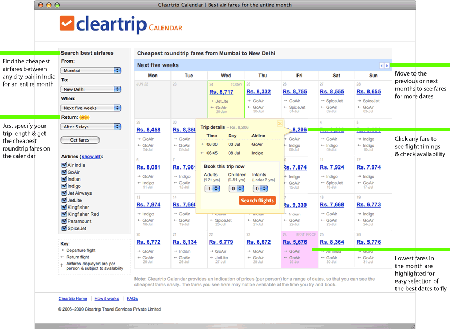The image size is (450, 329).
Task: Open the When dropdown (Next five weeks)
Action: click(91, 108)
